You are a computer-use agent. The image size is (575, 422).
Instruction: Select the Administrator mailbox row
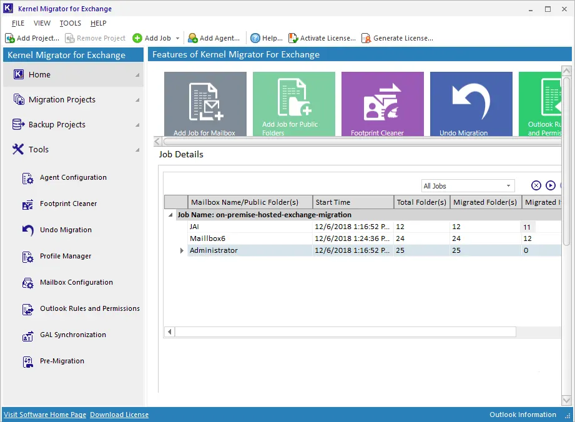(x=375, y=250)
